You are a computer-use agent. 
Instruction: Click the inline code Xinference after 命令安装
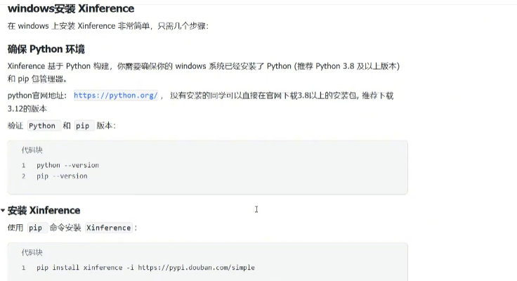click(x=109, y=228)
